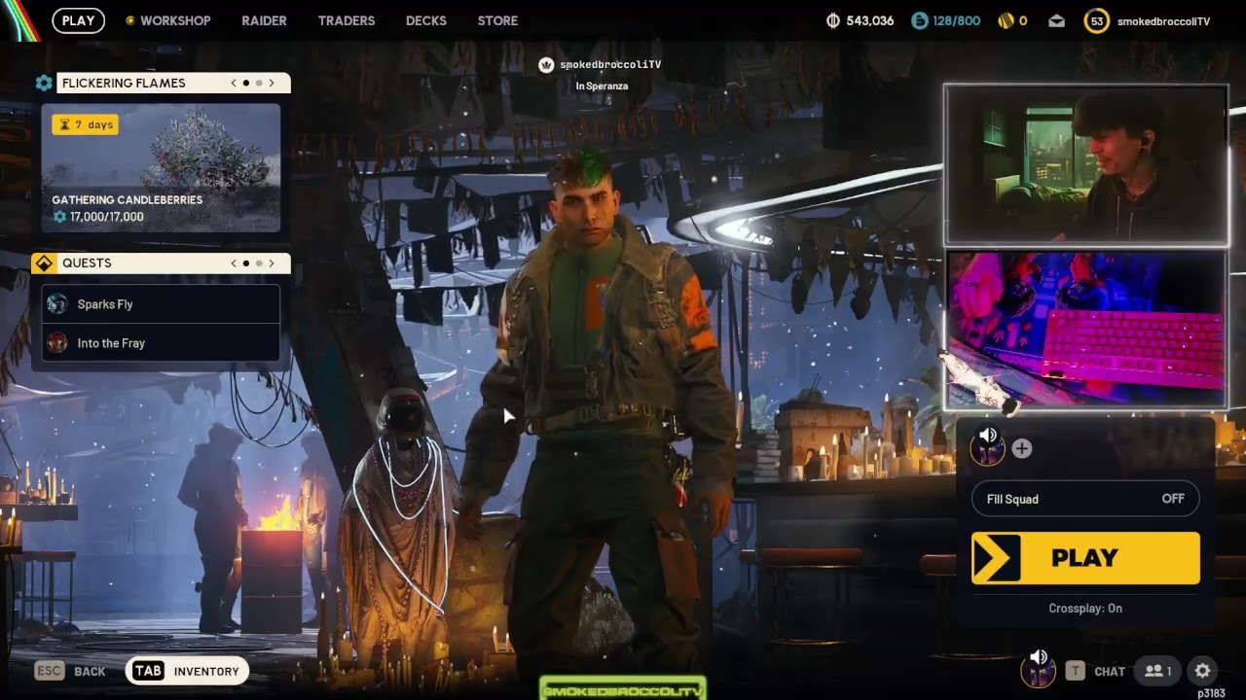Go to the TRADERS tab
The width and height of the screenshot is (1246, 700).
click(x=347, y=20)
